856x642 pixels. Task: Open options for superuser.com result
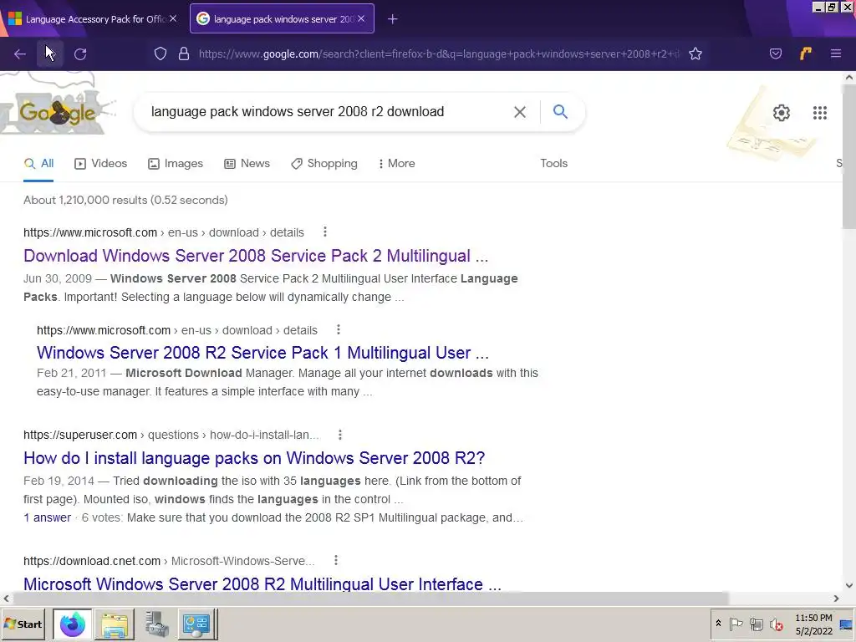click(340, 435)
